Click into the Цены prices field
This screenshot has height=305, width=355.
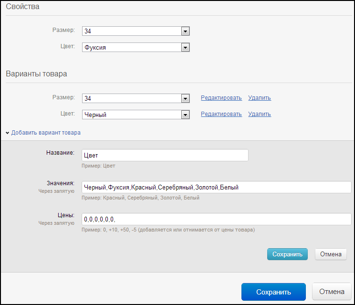pyautogui.click(x=216, y=219)
